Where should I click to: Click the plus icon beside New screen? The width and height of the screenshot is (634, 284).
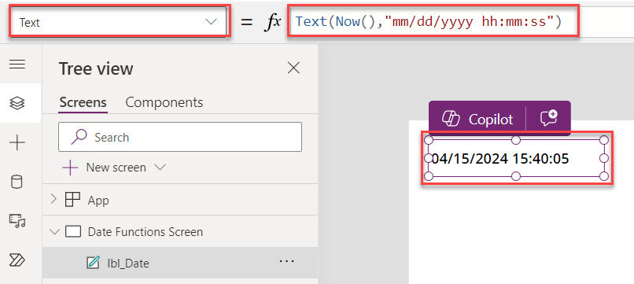click(x=70, y=168)
